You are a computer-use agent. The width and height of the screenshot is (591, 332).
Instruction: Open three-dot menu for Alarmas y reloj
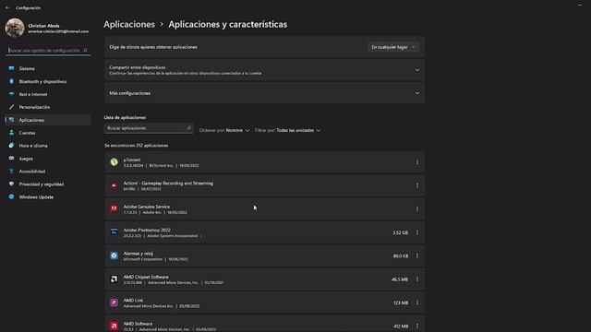tap(416, 256)
